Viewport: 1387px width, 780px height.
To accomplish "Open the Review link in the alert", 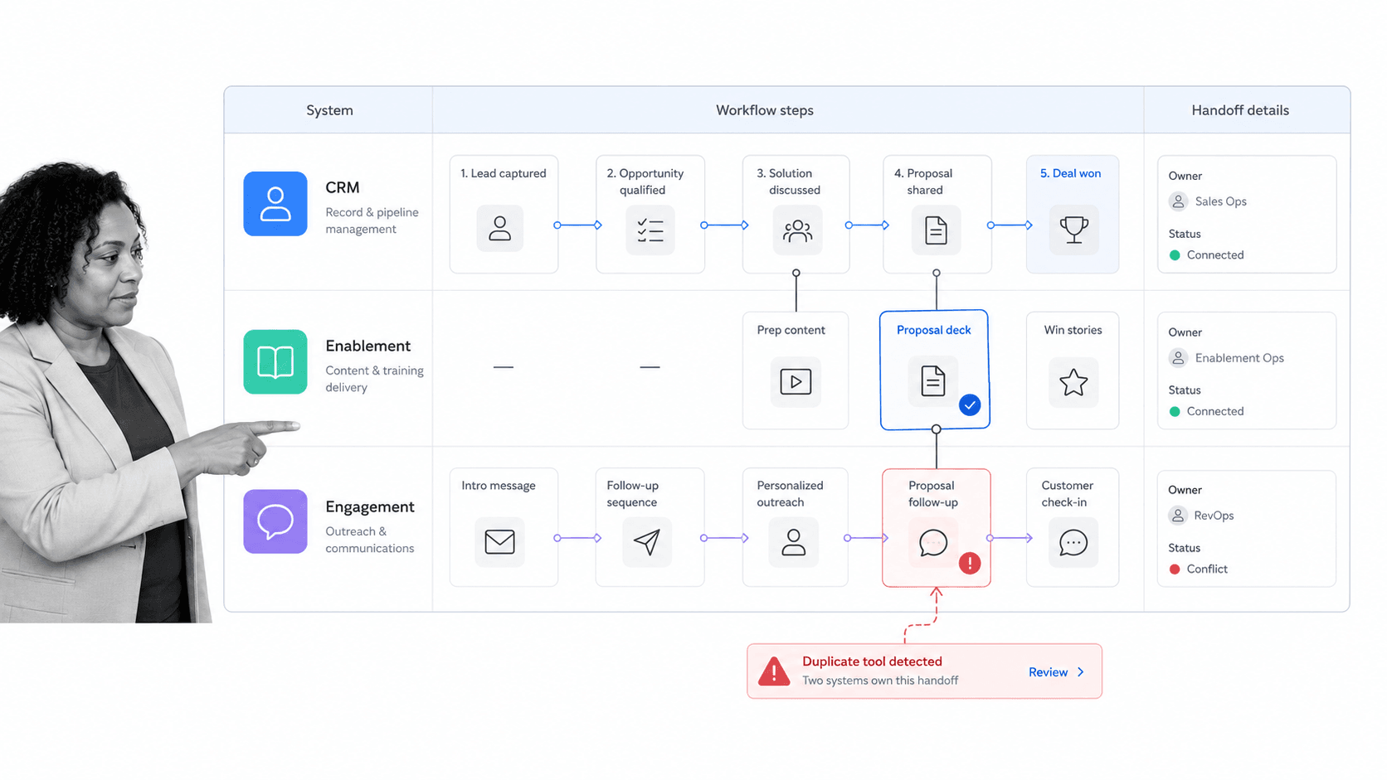I will click(x=1048, y=672).
